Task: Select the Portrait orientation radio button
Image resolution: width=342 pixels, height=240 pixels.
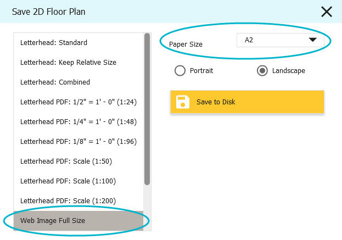Action: pos(180,71)
